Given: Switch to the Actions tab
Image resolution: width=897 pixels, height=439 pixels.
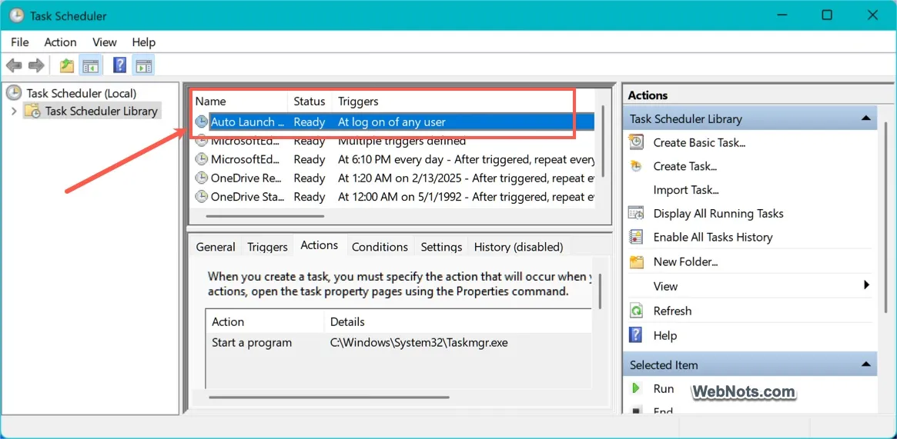Looking at the screenshot, I should tap(320, 245).
